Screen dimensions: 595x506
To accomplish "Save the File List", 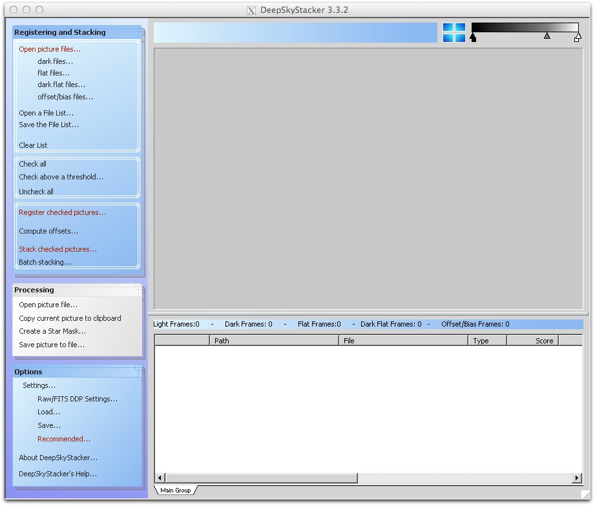I will (49, 125).
